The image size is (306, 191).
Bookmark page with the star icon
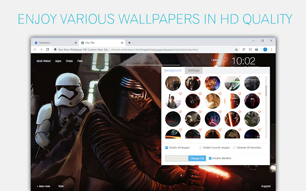click(236, 50)
